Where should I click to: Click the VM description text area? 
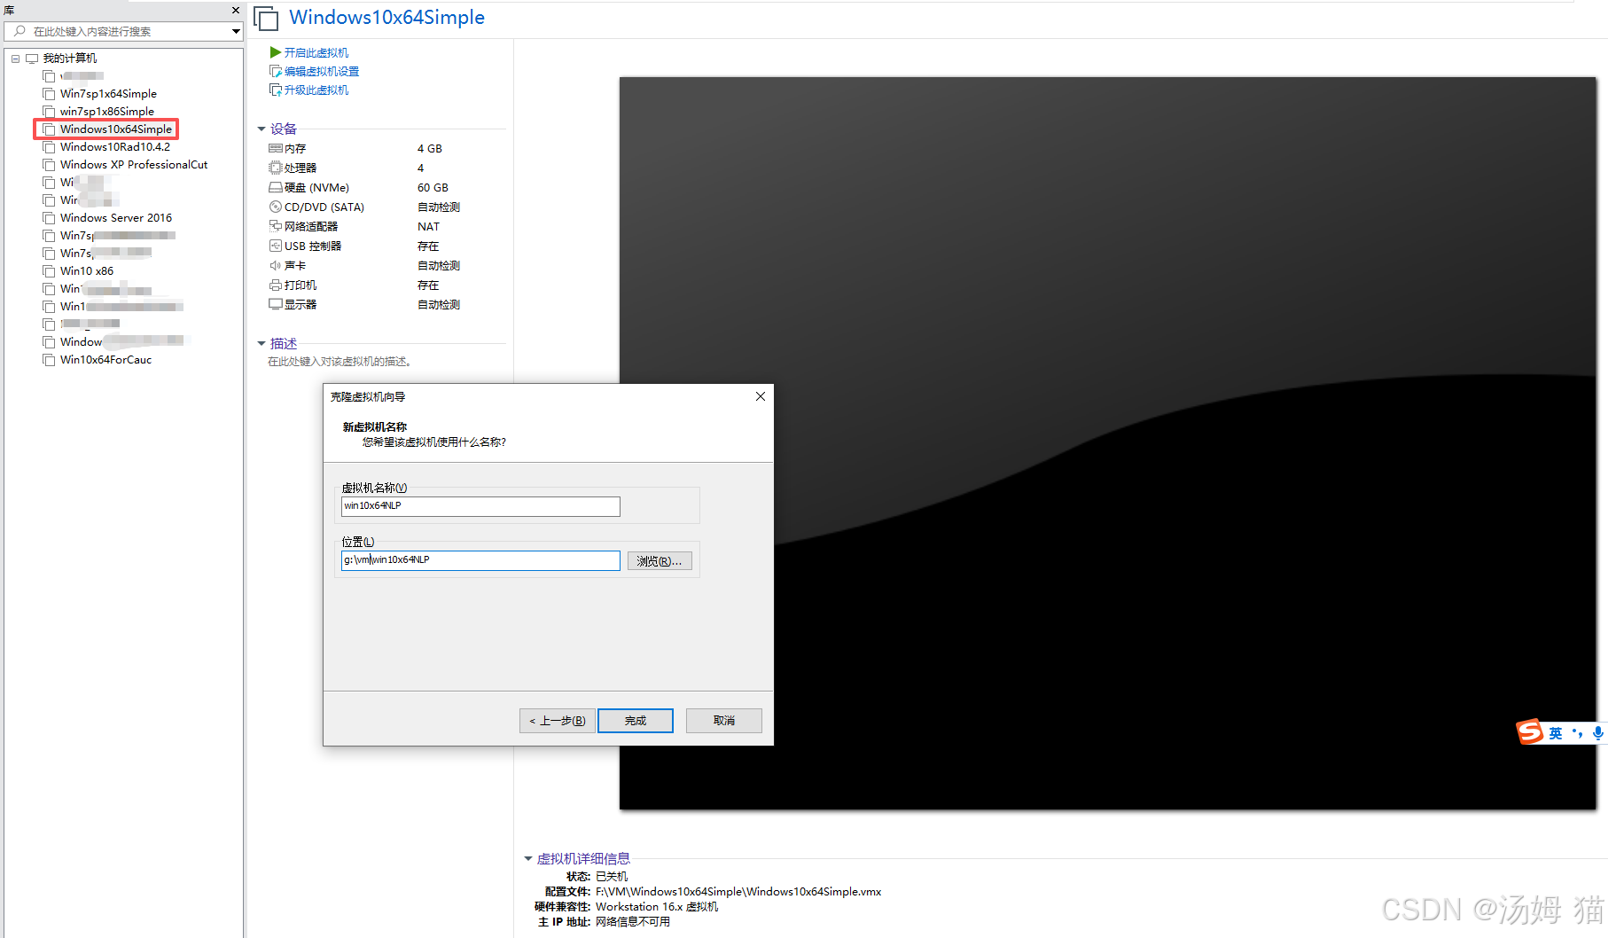point(340,362)
